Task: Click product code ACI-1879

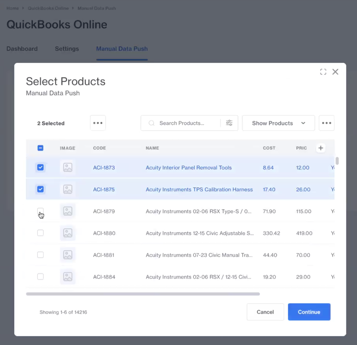Action: (104, 211)
